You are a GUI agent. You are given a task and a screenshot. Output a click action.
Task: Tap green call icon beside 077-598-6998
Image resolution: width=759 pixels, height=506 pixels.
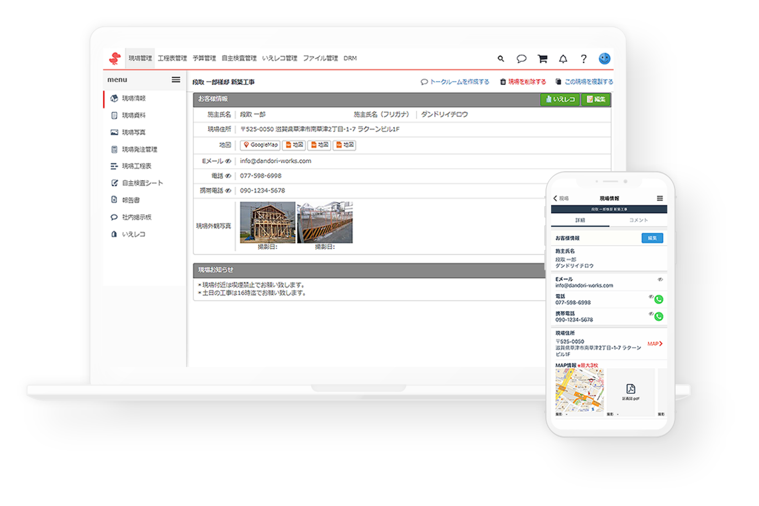coord(659,300)
